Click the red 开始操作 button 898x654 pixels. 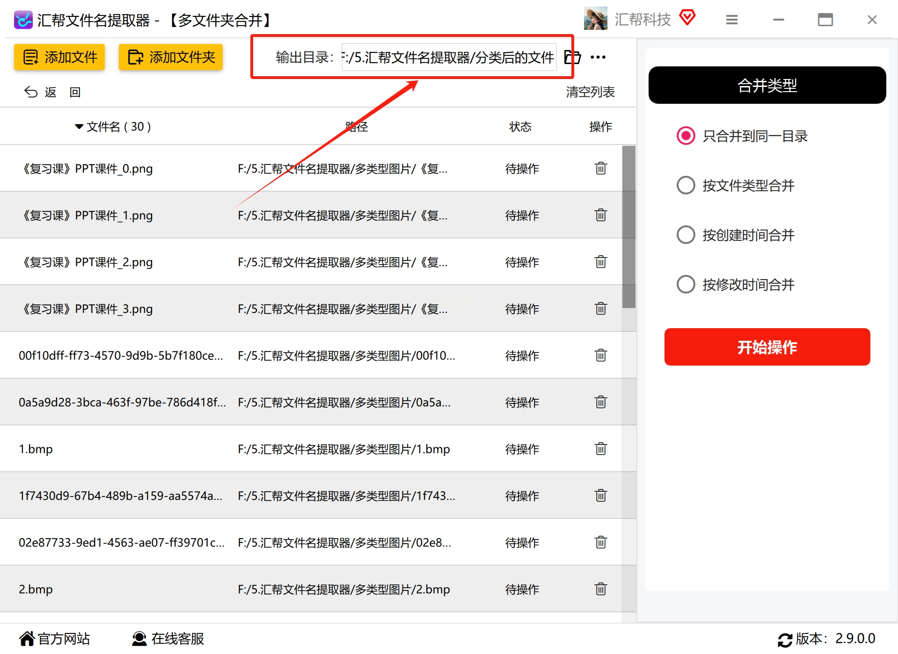tap(767, 347)
